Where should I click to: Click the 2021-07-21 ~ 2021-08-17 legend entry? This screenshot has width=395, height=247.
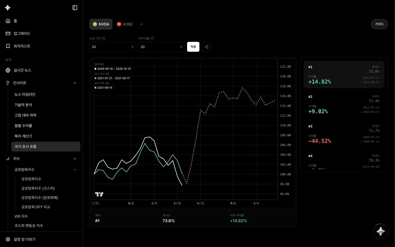pos(112,78)
